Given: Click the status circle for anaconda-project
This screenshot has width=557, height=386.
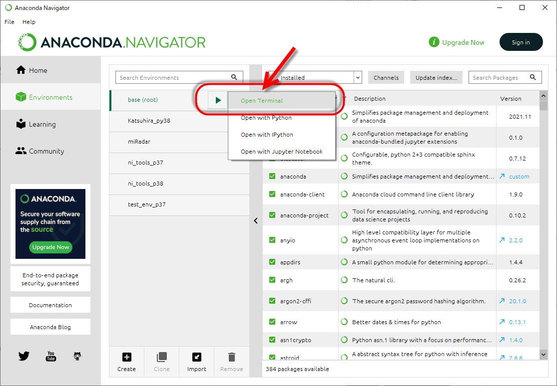Looking at the screenshot, I should 344,215.
